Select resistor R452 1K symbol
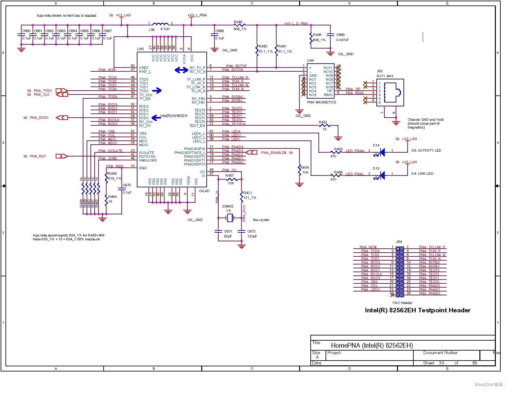 [x=324, y=125]
